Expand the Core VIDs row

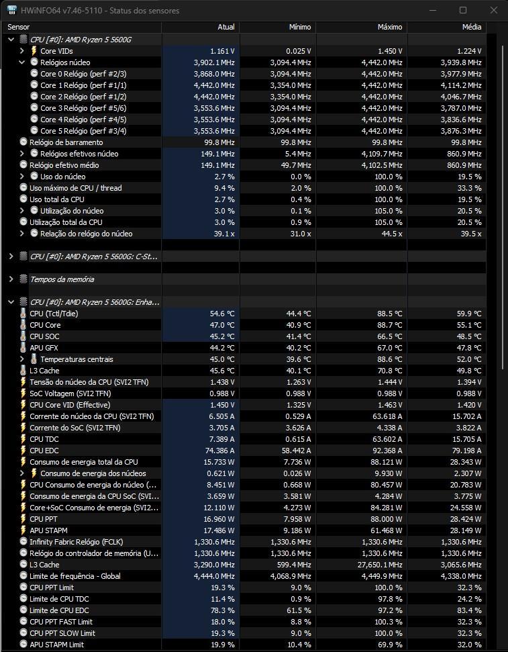(21, 51)
